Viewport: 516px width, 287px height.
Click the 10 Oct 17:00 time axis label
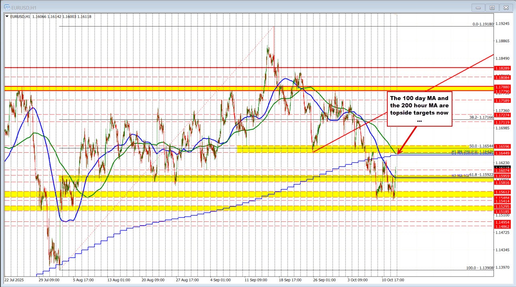click(x=393, y=279)
